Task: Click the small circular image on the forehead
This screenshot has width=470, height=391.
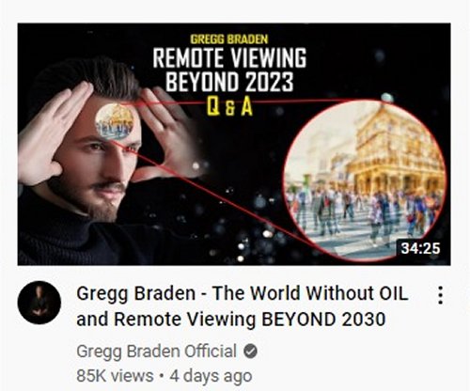Action: 114,122
